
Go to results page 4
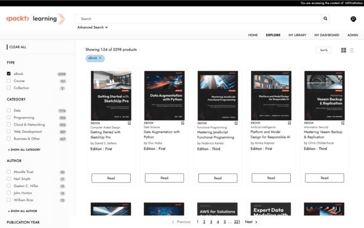[x=218, y=222]
